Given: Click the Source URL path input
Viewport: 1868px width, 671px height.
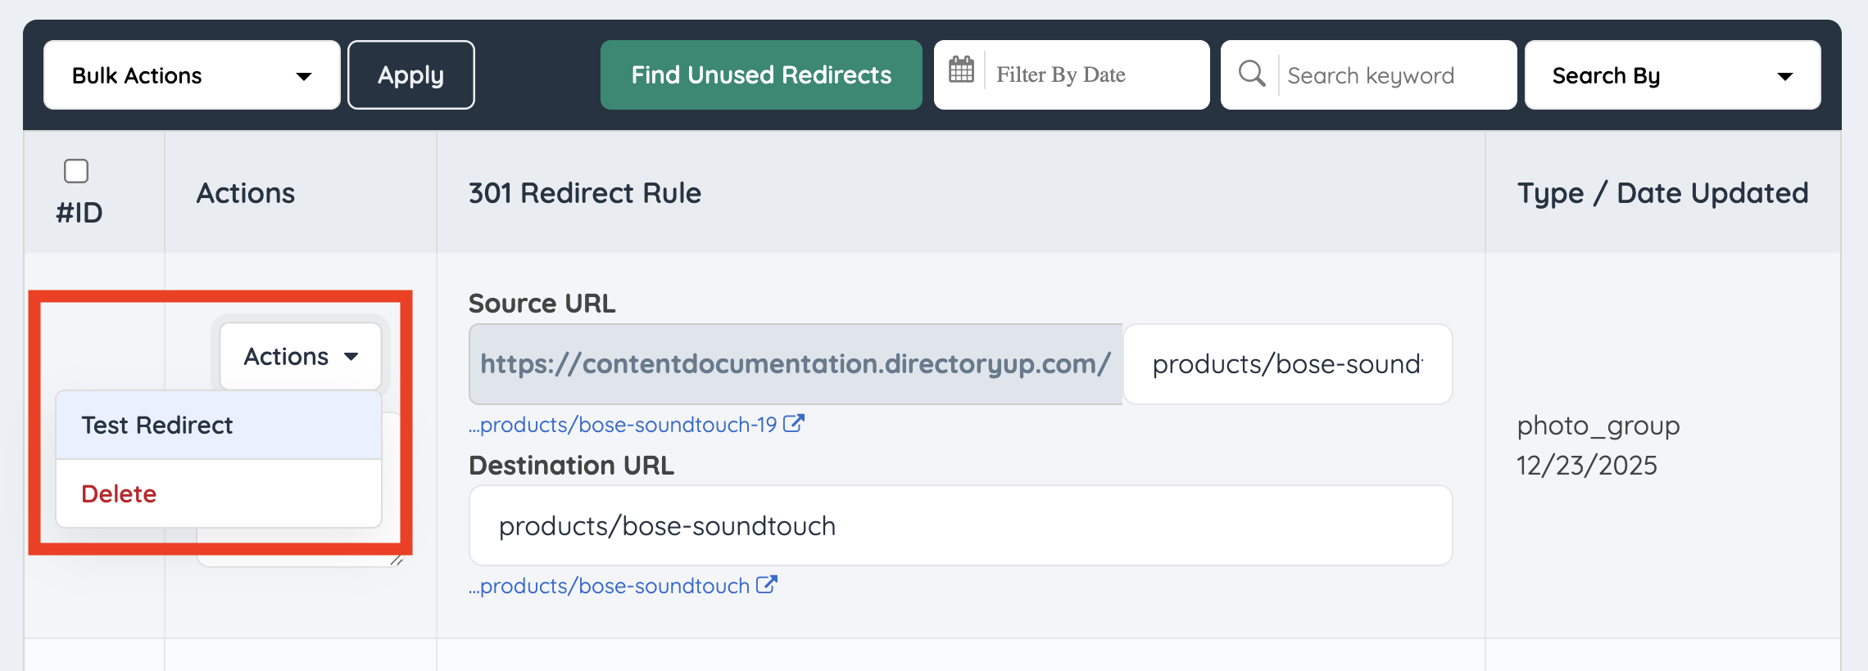Looking at the screenshot, I should point(1287,364).
